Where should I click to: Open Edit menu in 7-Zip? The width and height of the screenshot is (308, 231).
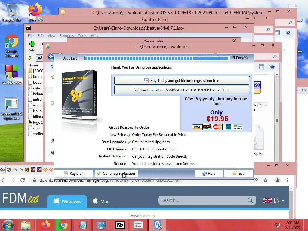point(41,36)
